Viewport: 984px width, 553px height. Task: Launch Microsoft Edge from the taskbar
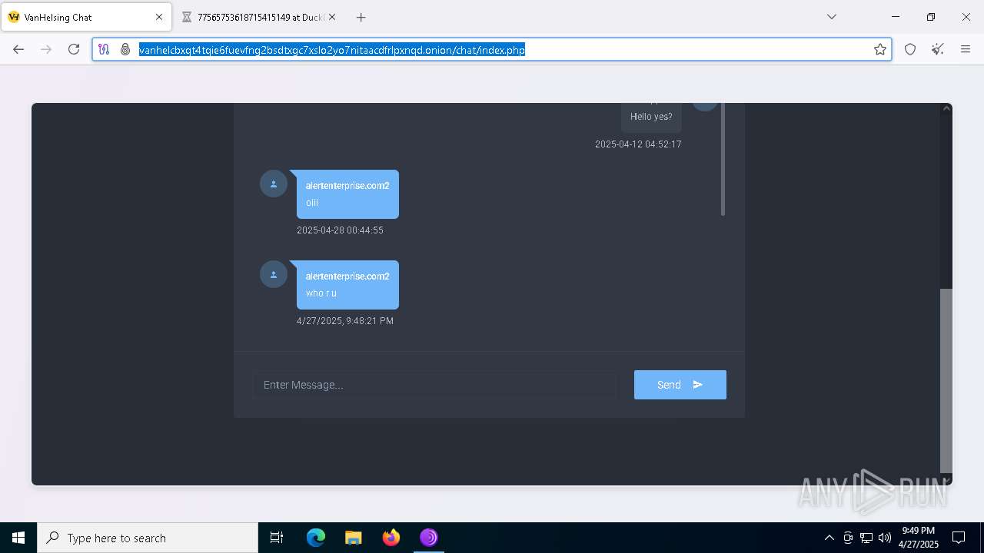click(x=316, y=538)
